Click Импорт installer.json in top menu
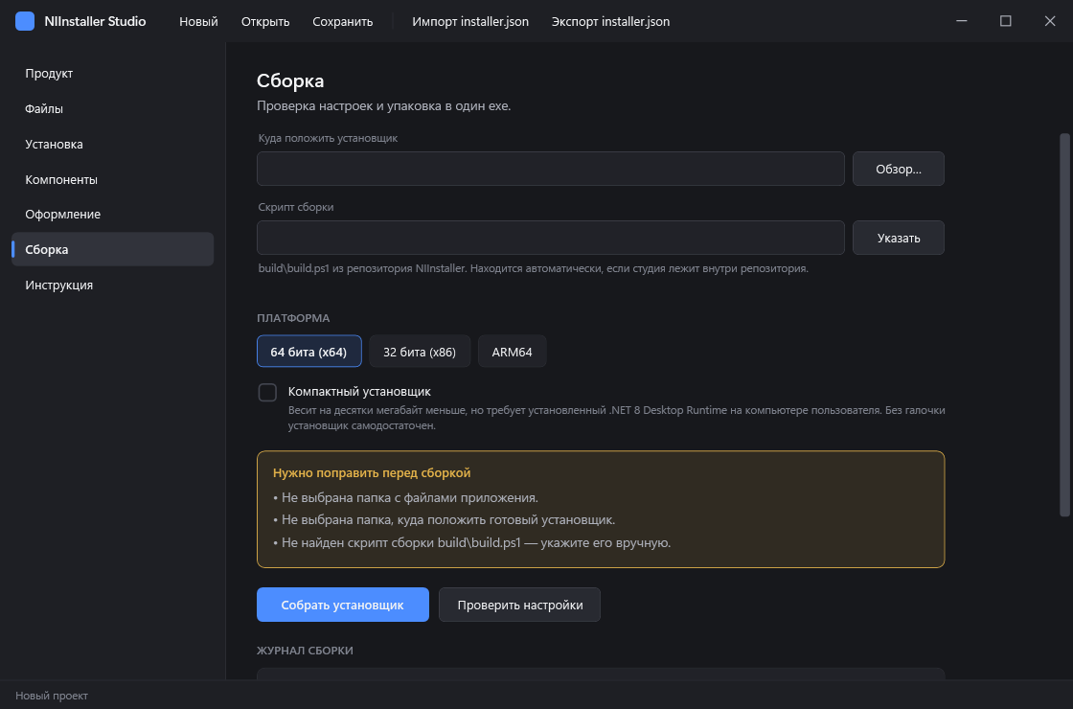Viewport: 1073px width, 709px height. click(470, 21)
